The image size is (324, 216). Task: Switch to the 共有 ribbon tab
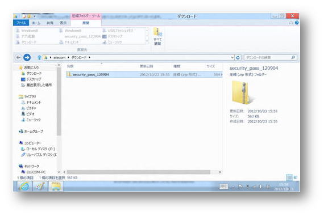click(50, 23)
